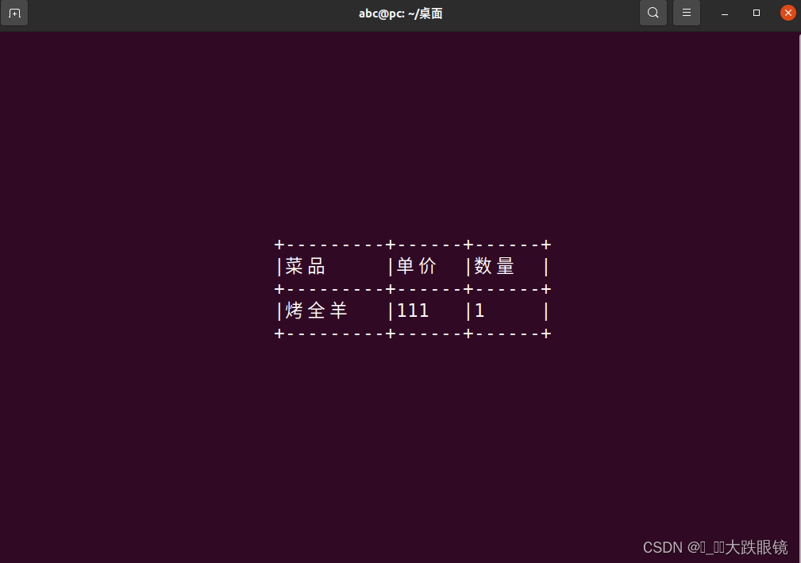Click the 数量 column header
801x563 pixels.
click(x=495, y=266)
